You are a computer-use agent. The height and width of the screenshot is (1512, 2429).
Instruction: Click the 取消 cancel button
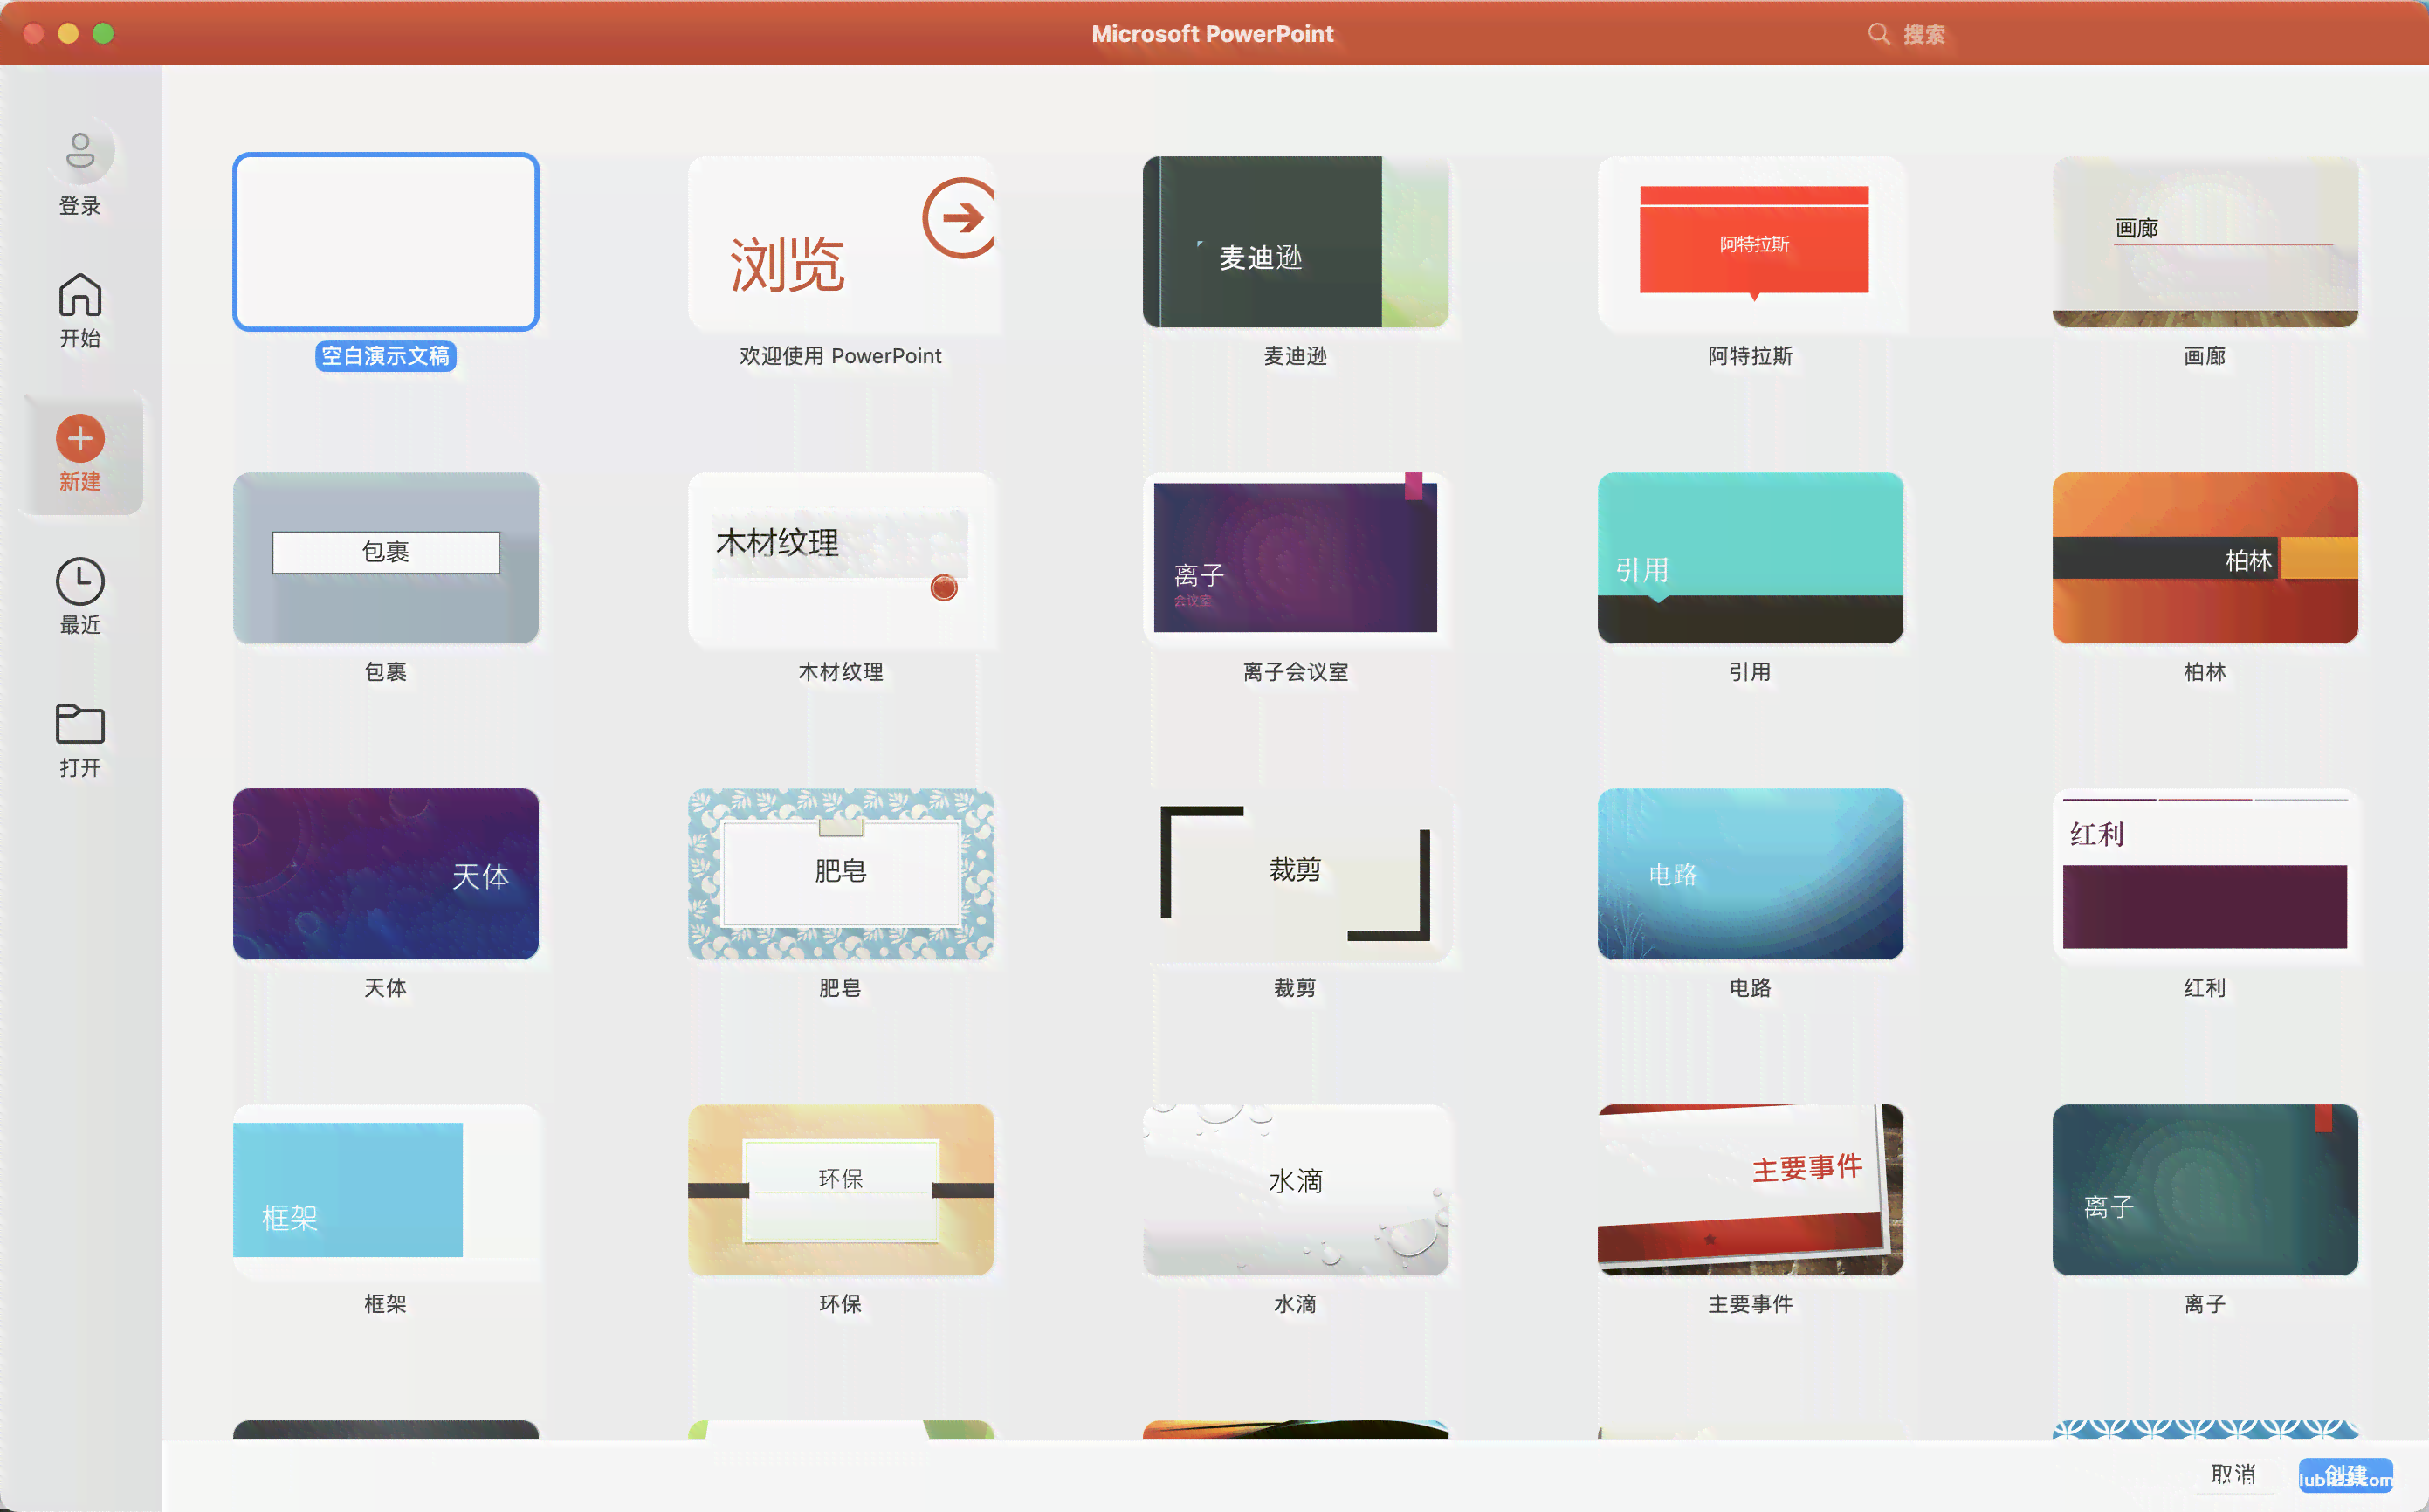2233,1474
